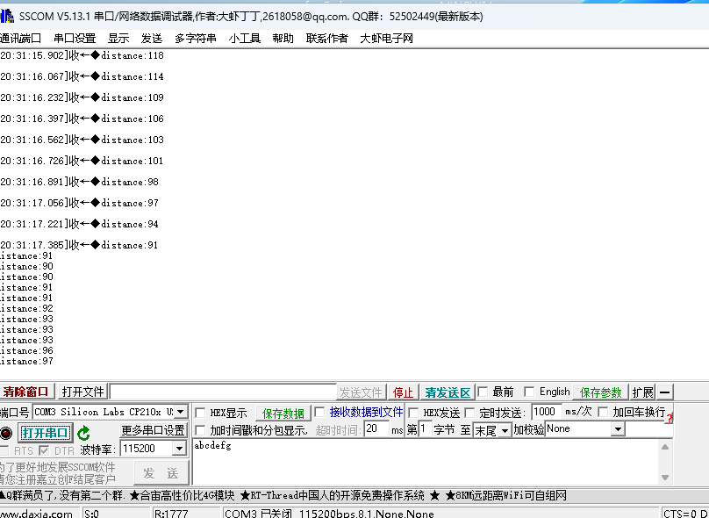Collapse panel with the minus button

(x=666, y=392)
